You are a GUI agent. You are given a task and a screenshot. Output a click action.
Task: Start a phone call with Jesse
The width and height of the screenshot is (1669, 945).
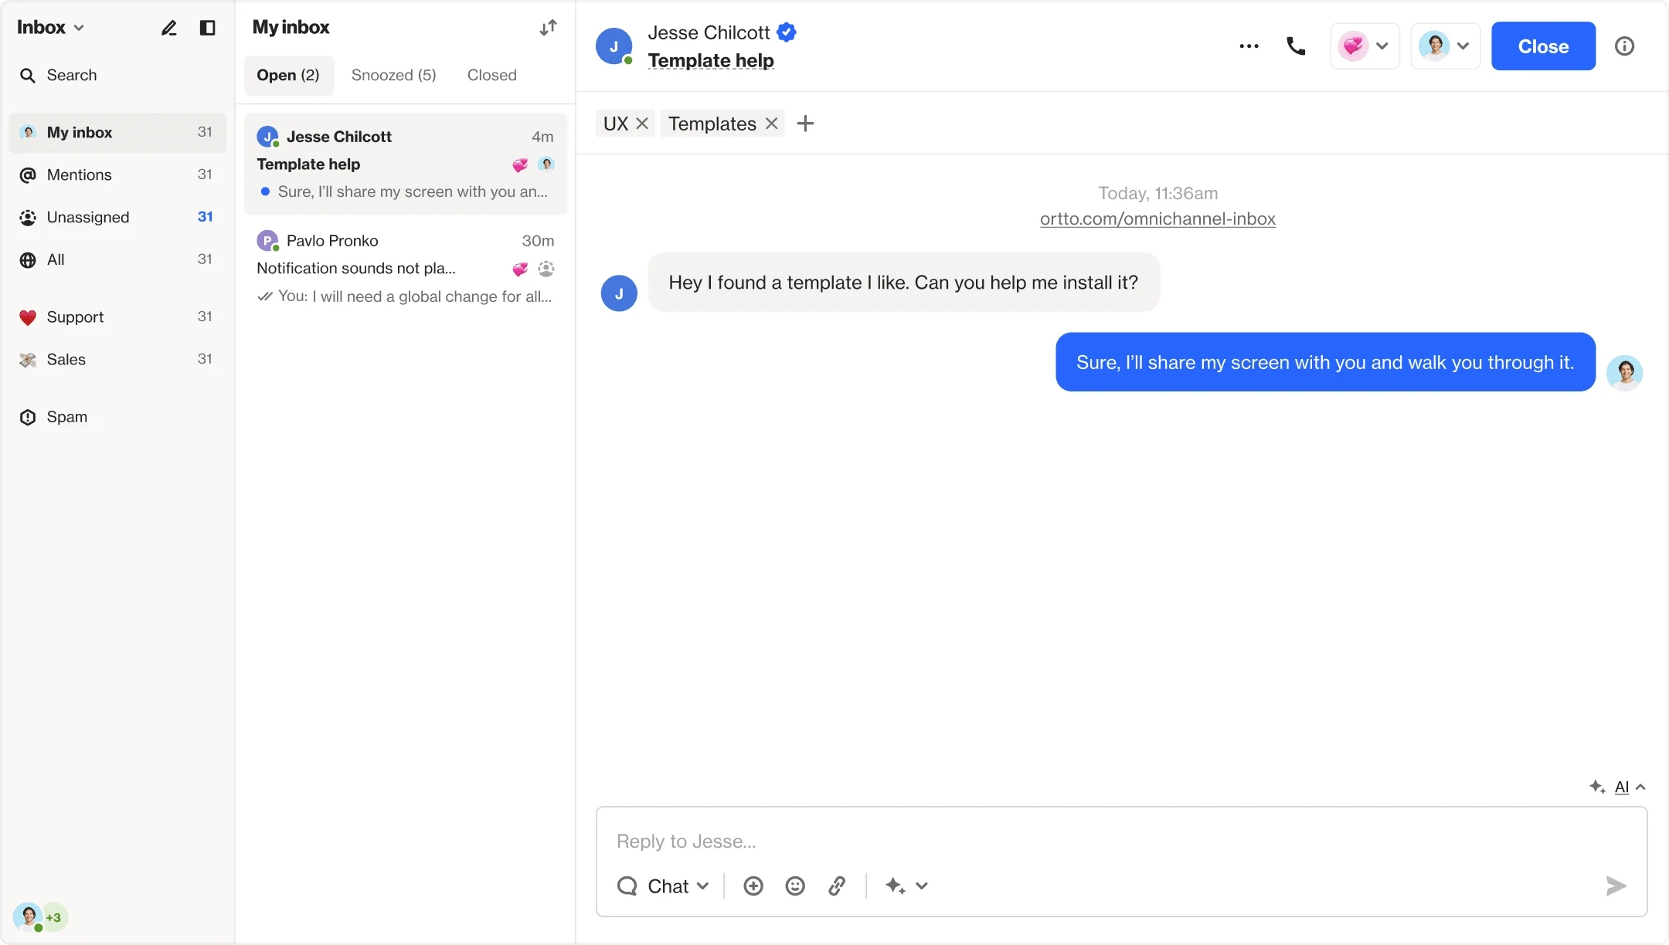tap(1296, 46)
